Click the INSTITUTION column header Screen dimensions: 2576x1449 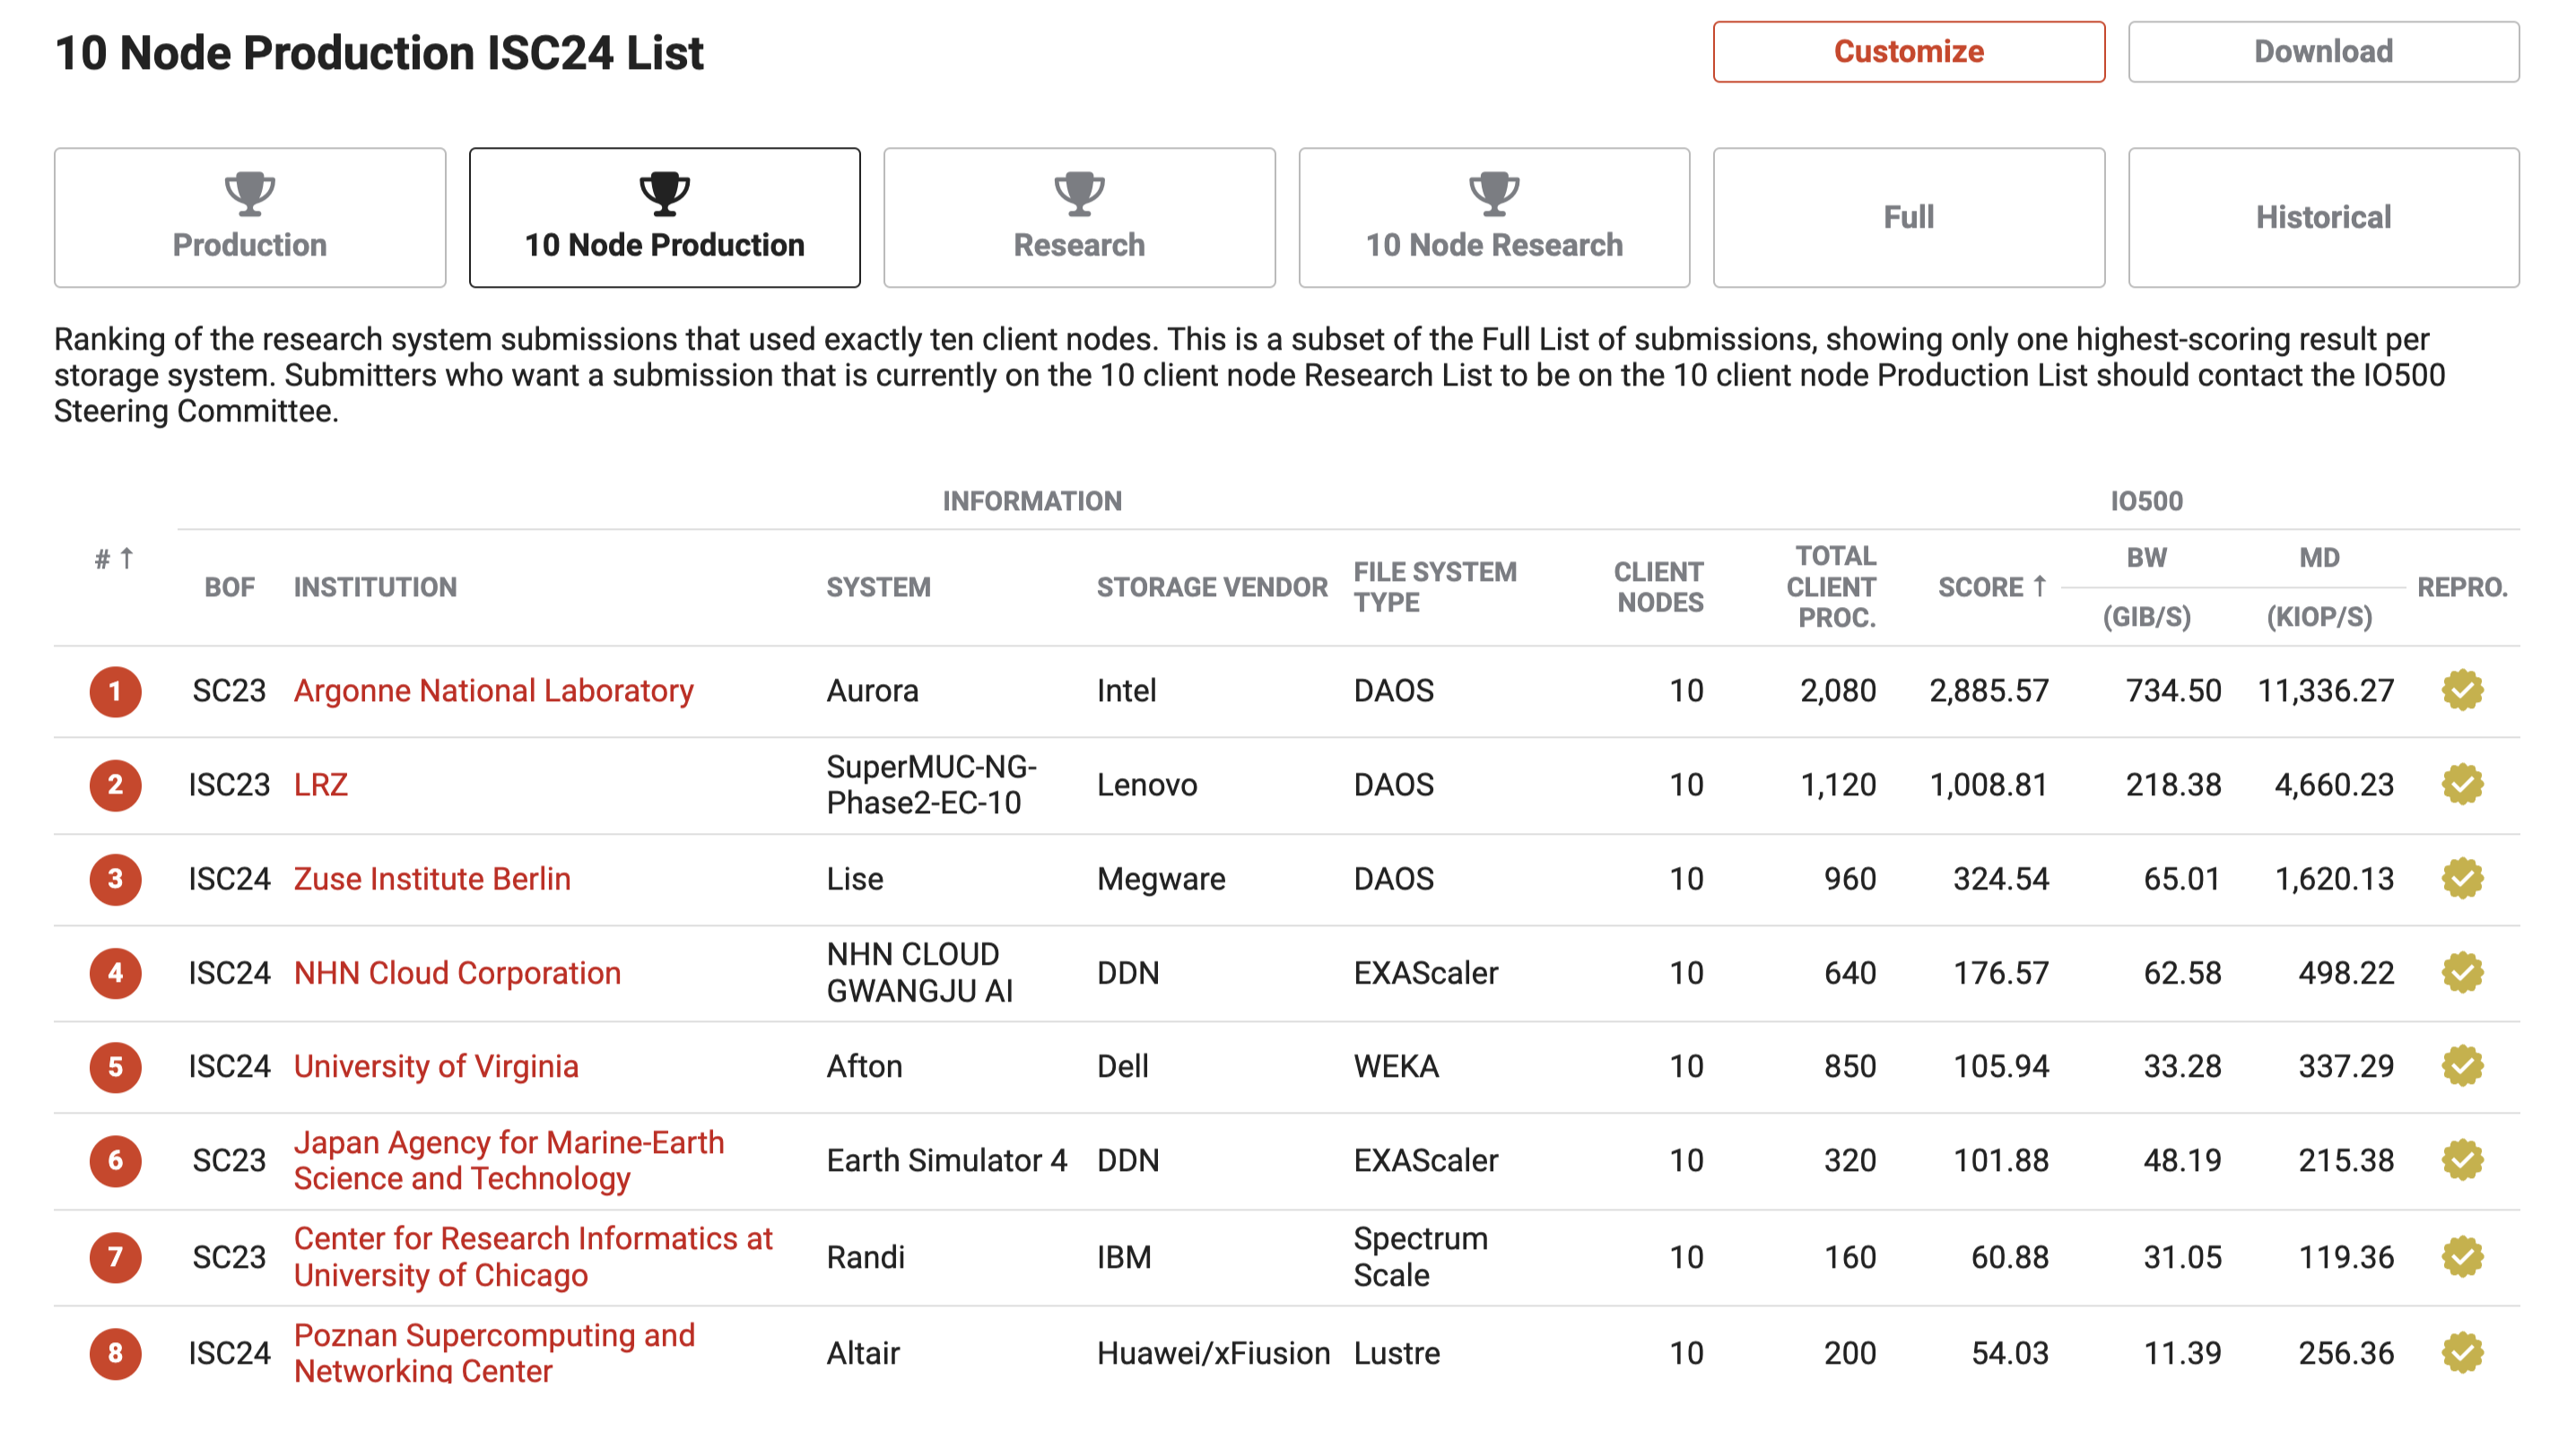(375, 587)
